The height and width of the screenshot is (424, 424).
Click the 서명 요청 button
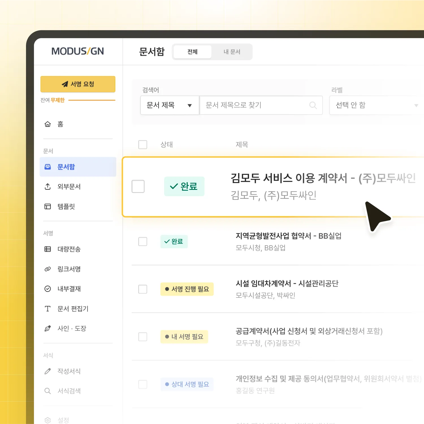point(78,84)
